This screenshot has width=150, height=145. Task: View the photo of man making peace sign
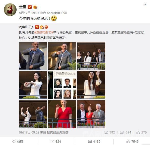[62, 56]
